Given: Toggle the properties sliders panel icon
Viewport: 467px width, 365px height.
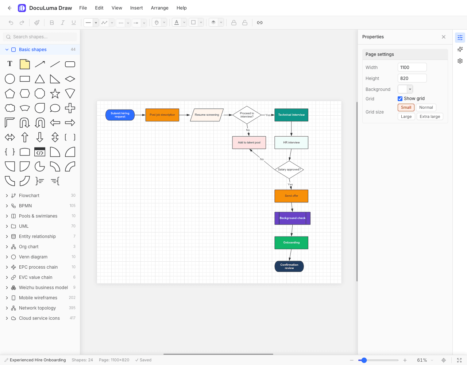Looking at the screenshot, I should coord(460,38).
